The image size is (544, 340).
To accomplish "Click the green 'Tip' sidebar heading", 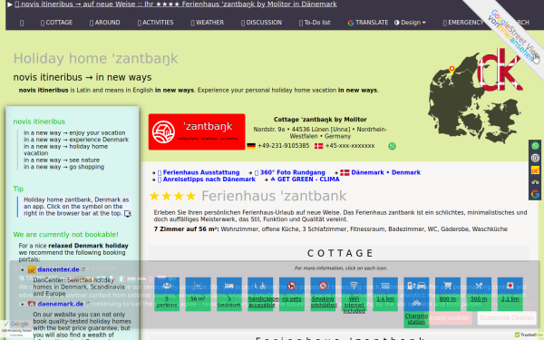I will click(18, 189).
